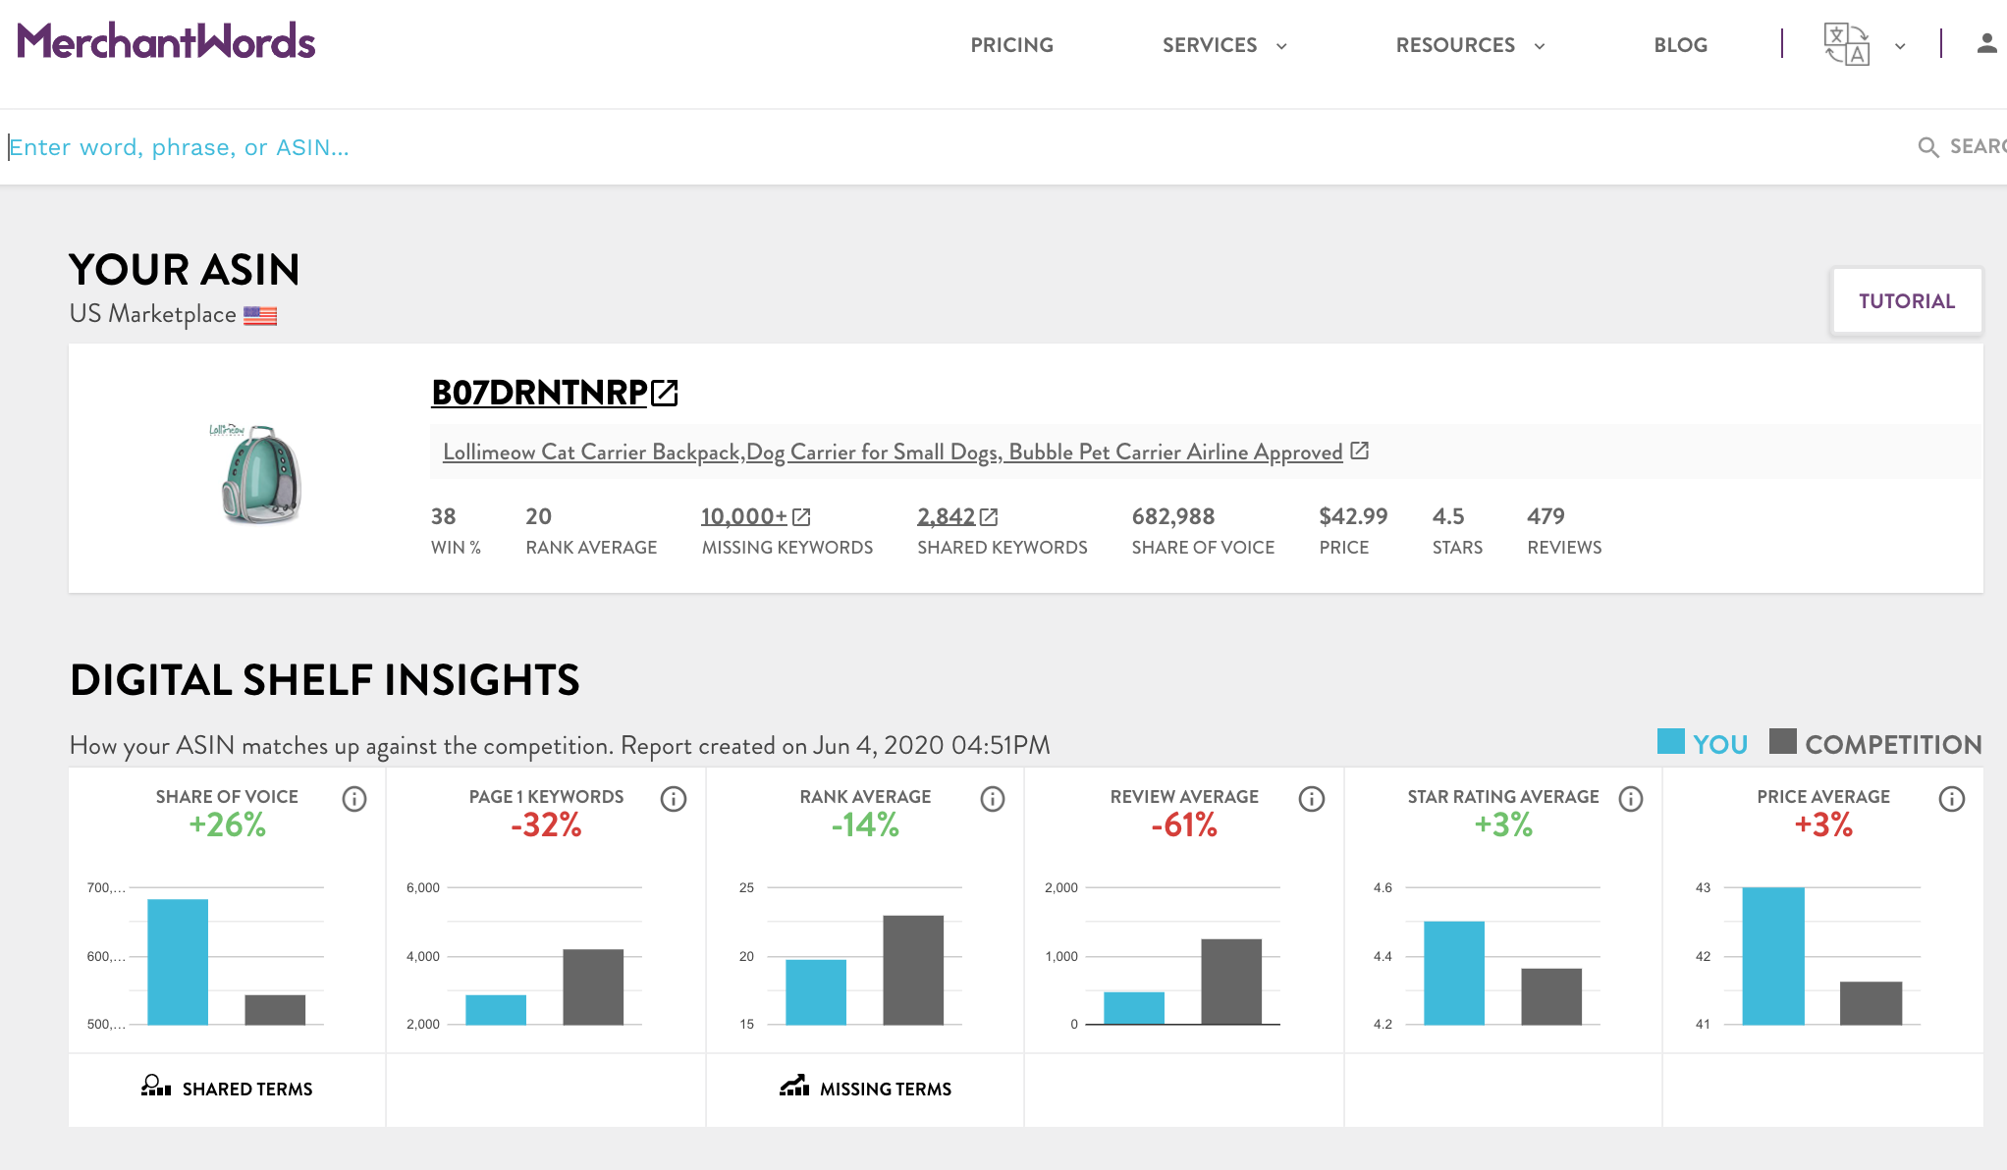Show info for REVIEW AVERAGE
This screenshot has height=1170, width=2007.
1312,799
